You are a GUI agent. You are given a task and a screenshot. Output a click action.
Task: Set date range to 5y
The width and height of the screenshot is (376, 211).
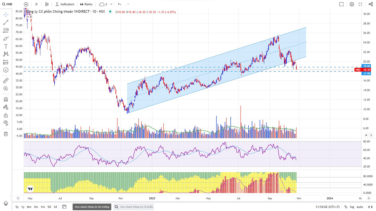point(17,207)
